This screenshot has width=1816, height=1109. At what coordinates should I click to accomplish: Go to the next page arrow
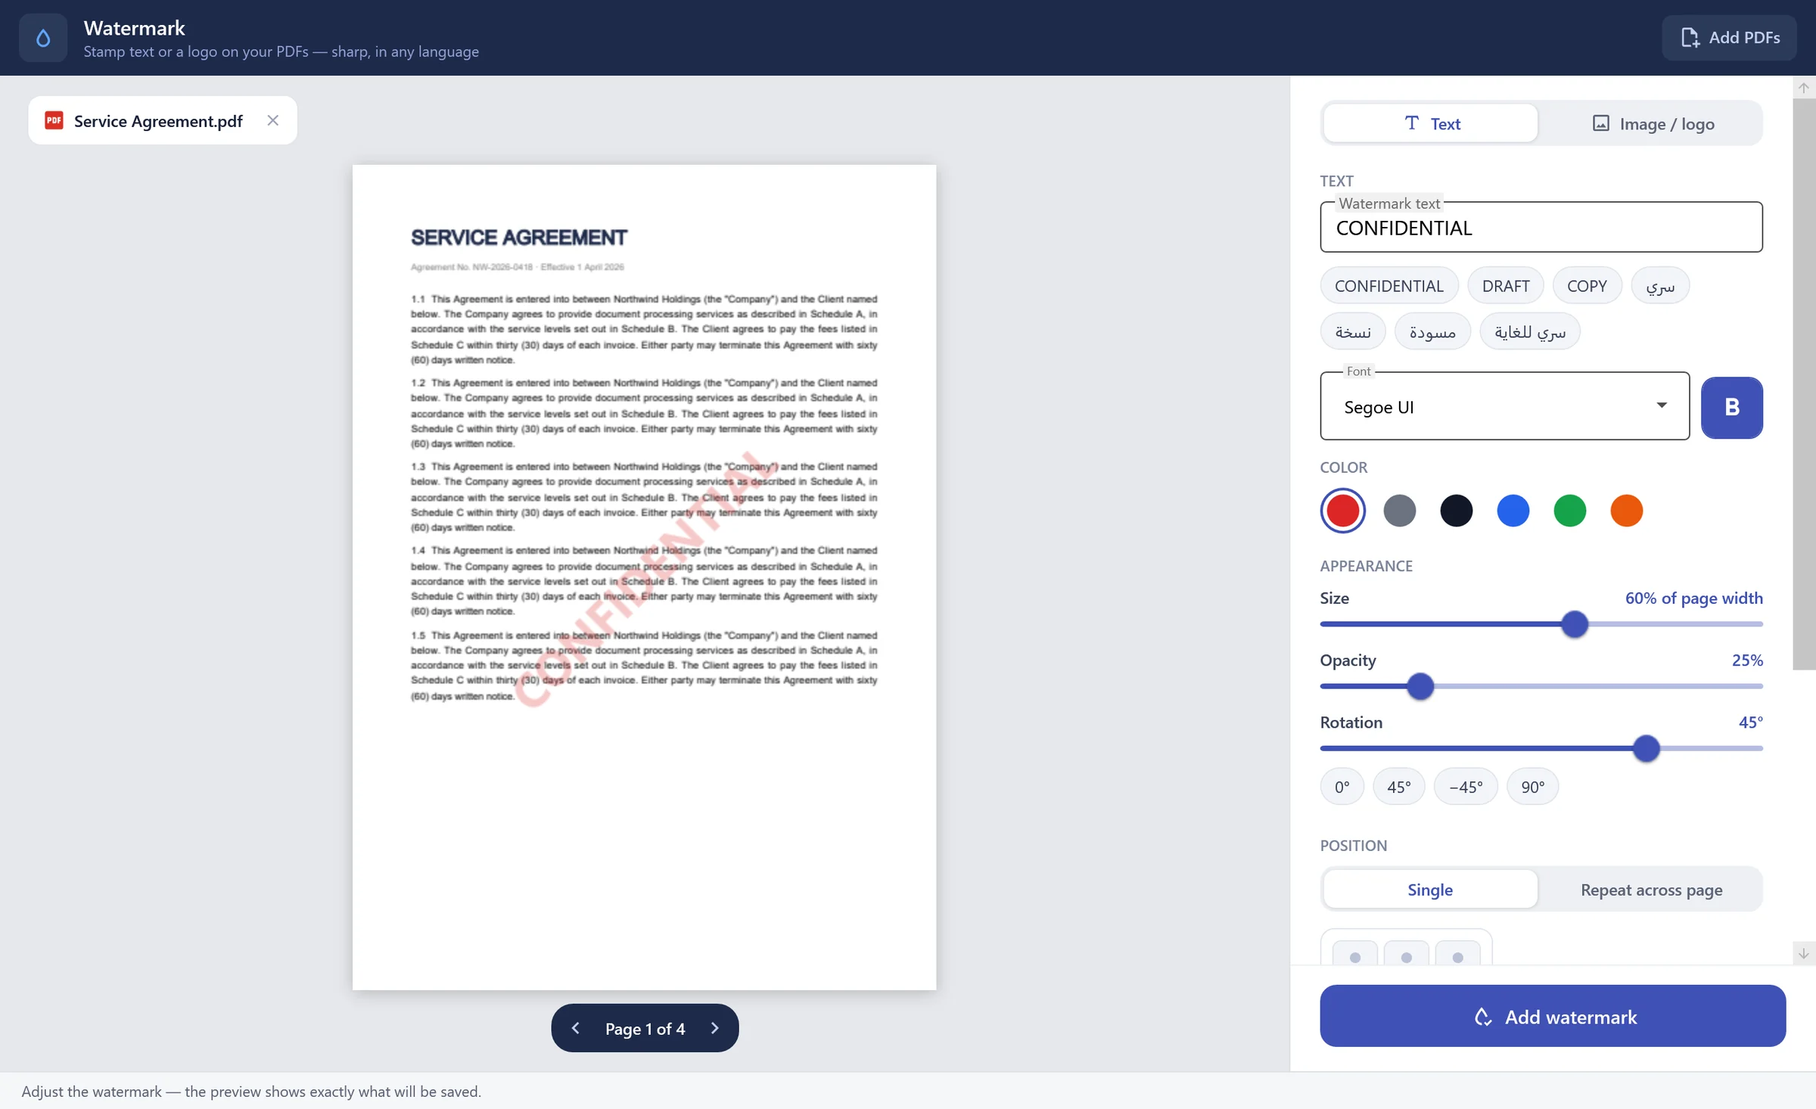714,1028
